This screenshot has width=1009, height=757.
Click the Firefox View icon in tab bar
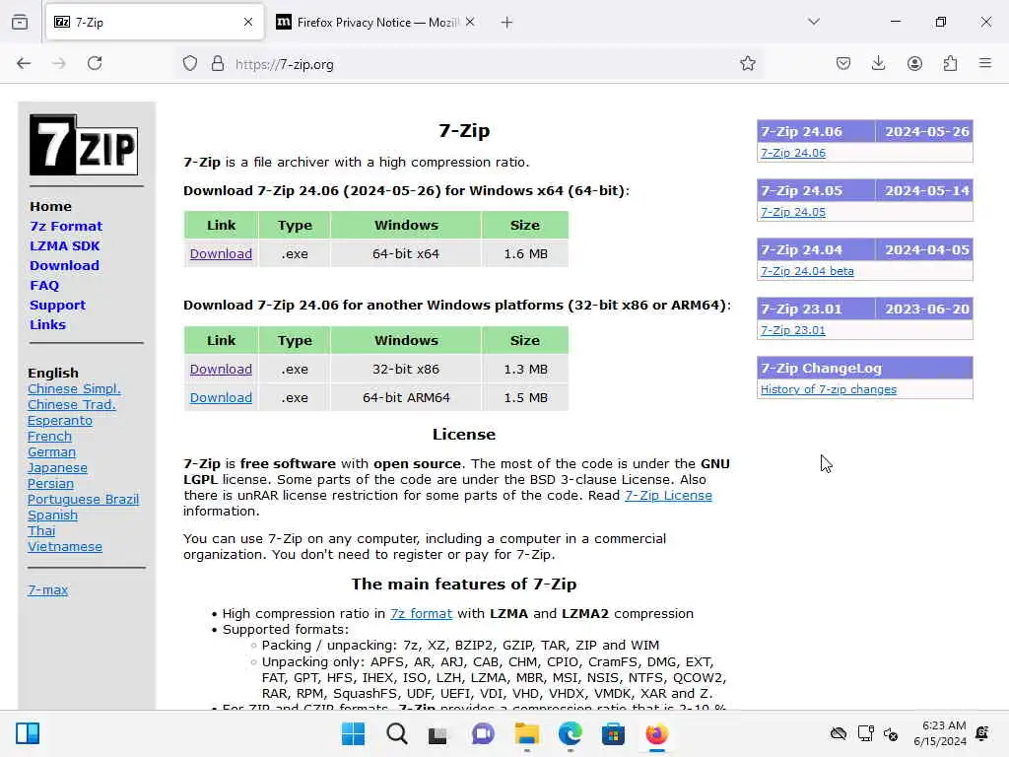coord(20,23)
